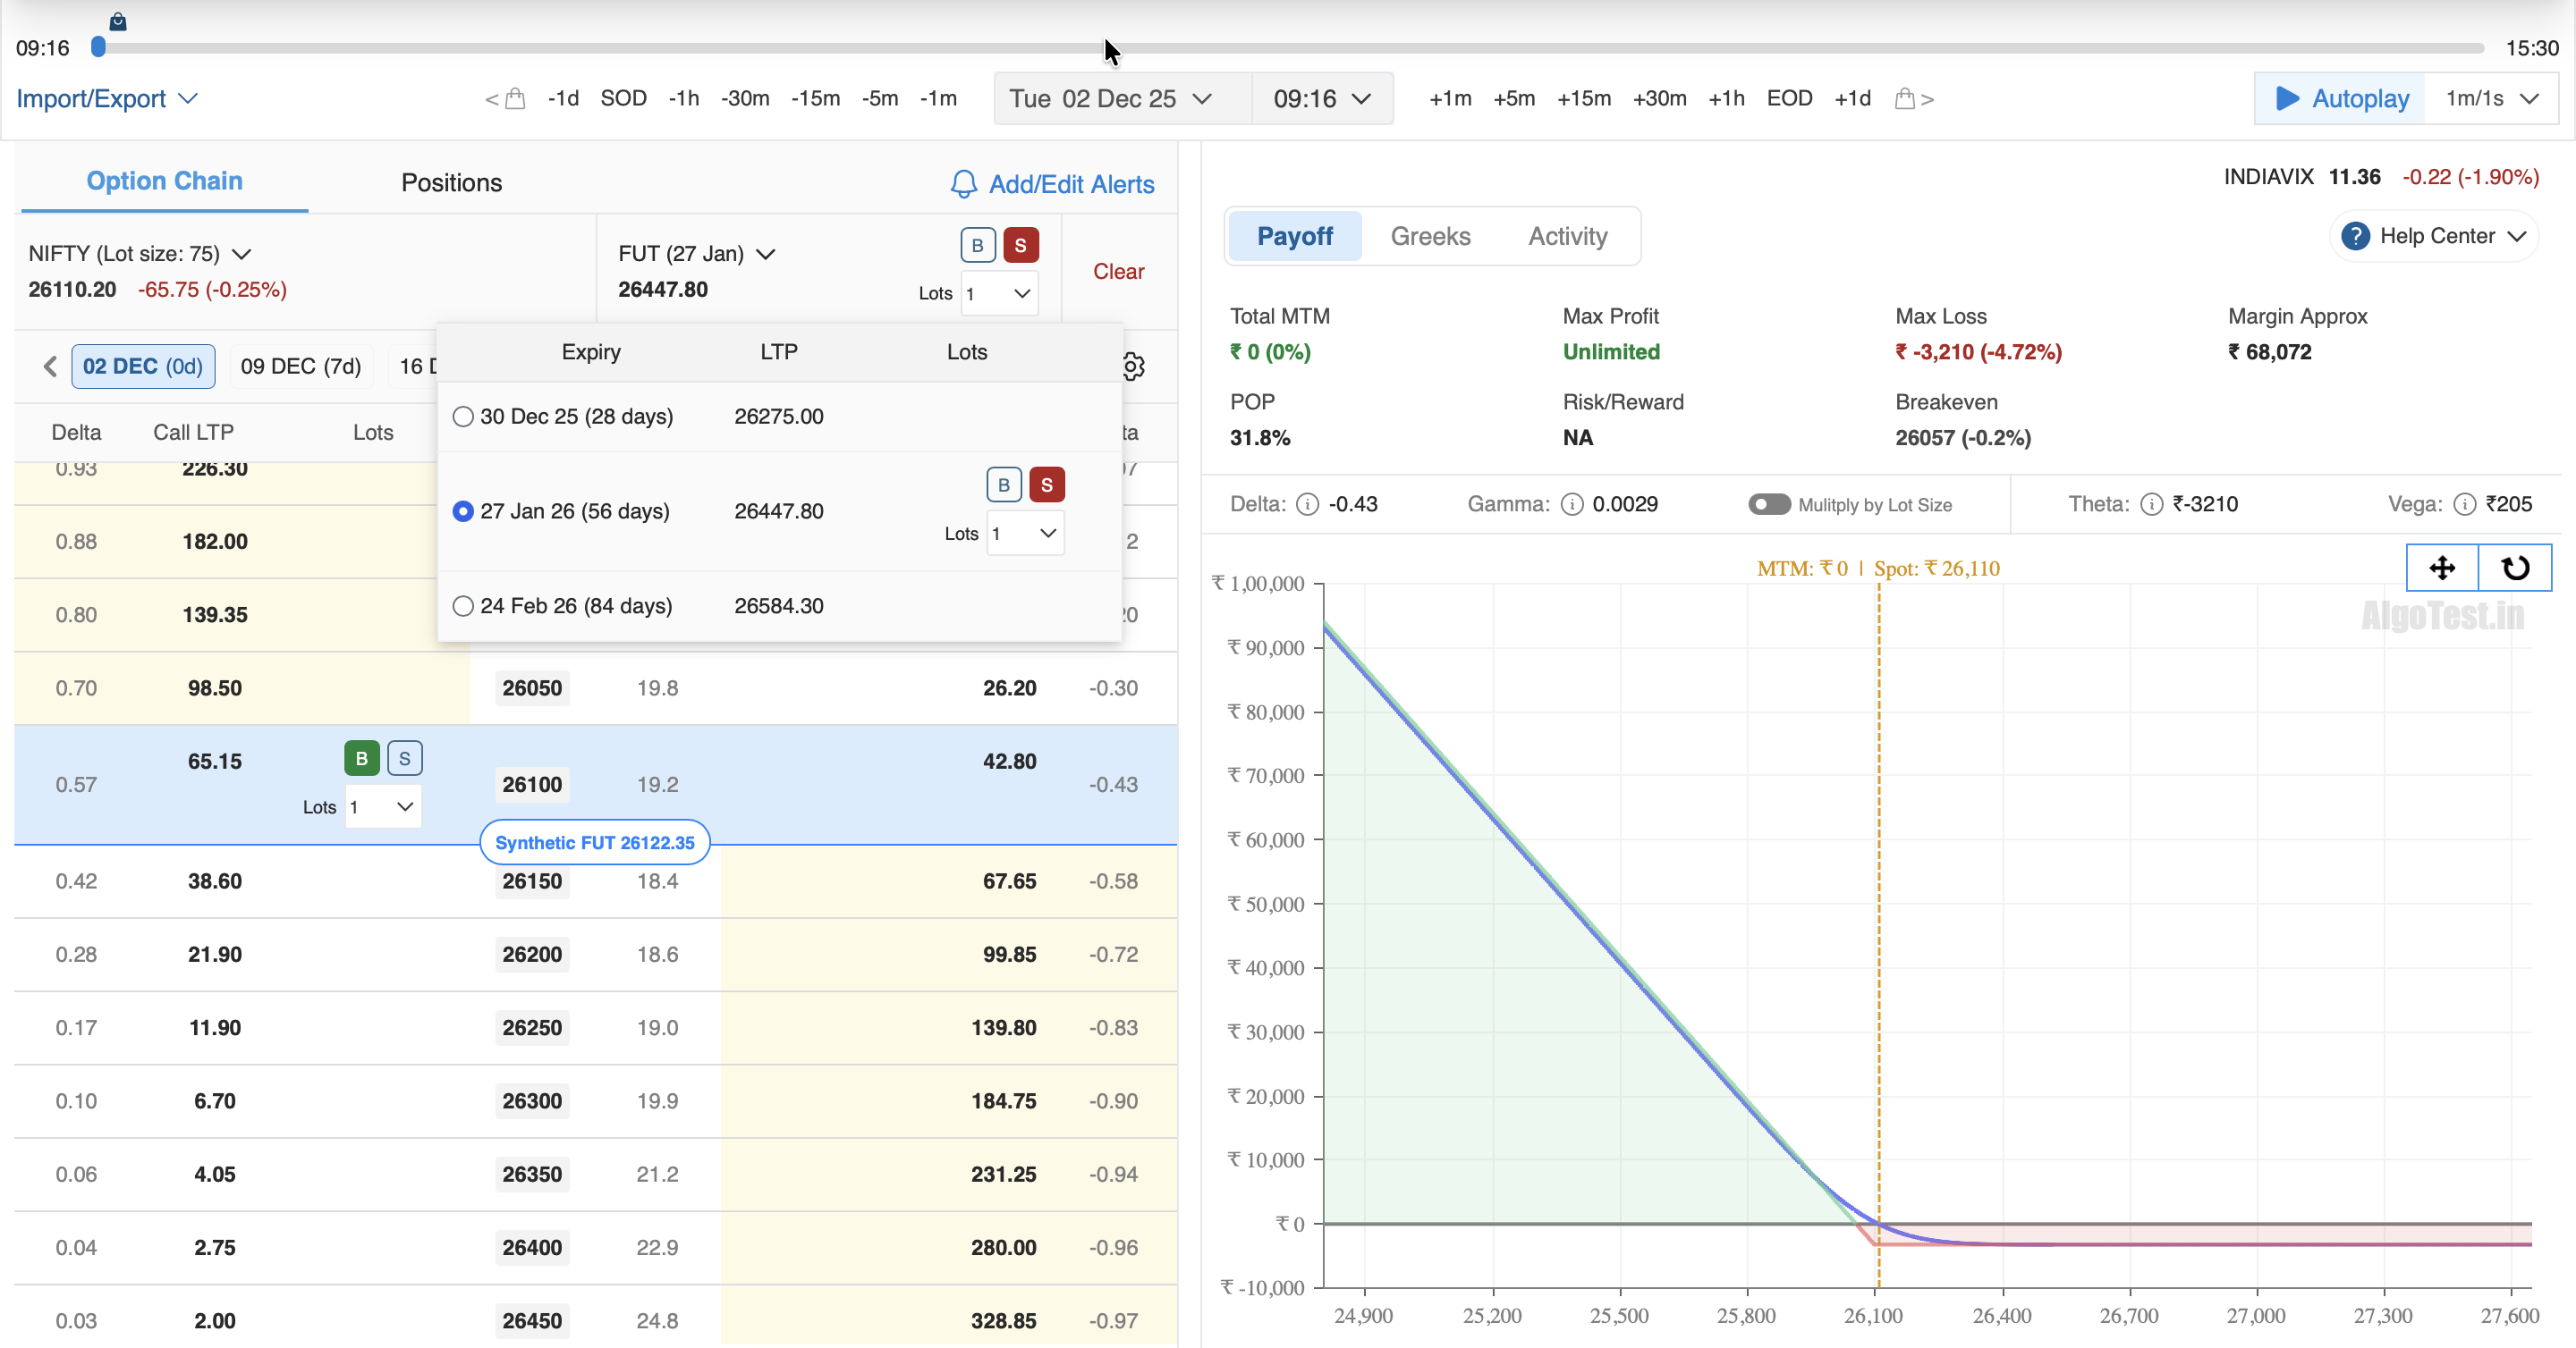Open the 1m/1s autoplay speed dropdown
This screenshot has height=1348, width=2576.
coord(2491,99)
